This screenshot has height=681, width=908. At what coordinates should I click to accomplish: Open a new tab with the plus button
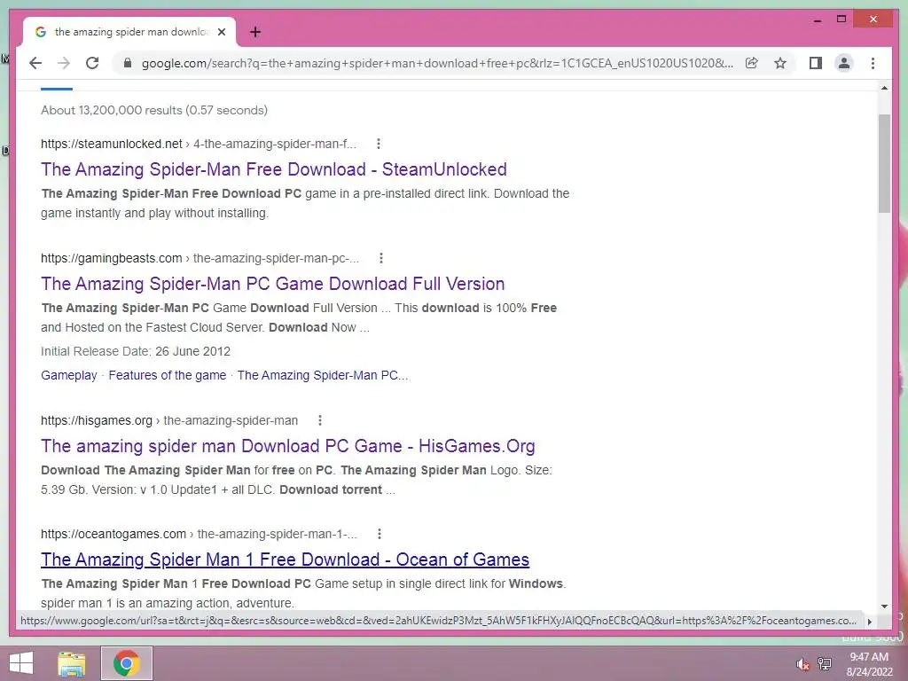(x=255, y=33)
